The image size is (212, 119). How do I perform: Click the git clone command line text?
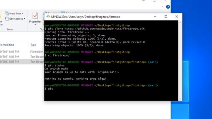point(95,29)
